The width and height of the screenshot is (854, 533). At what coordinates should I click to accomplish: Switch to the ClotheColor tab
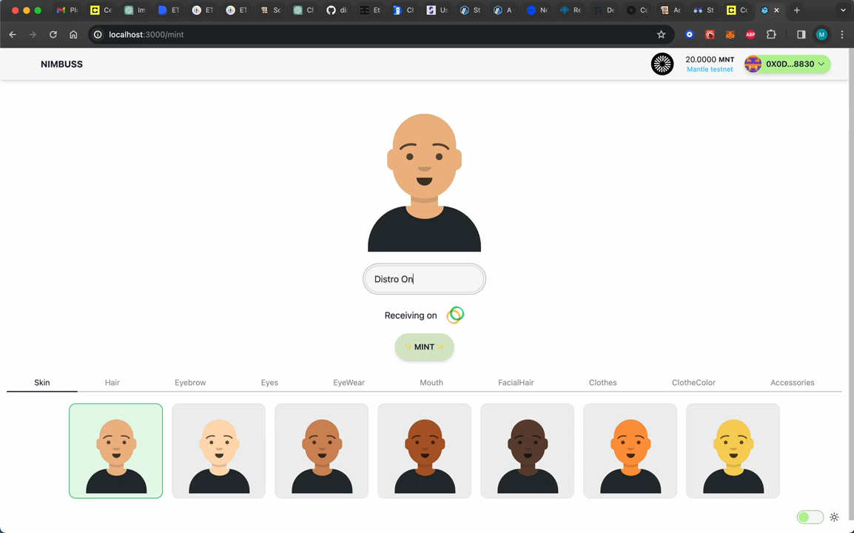(693, 383)
